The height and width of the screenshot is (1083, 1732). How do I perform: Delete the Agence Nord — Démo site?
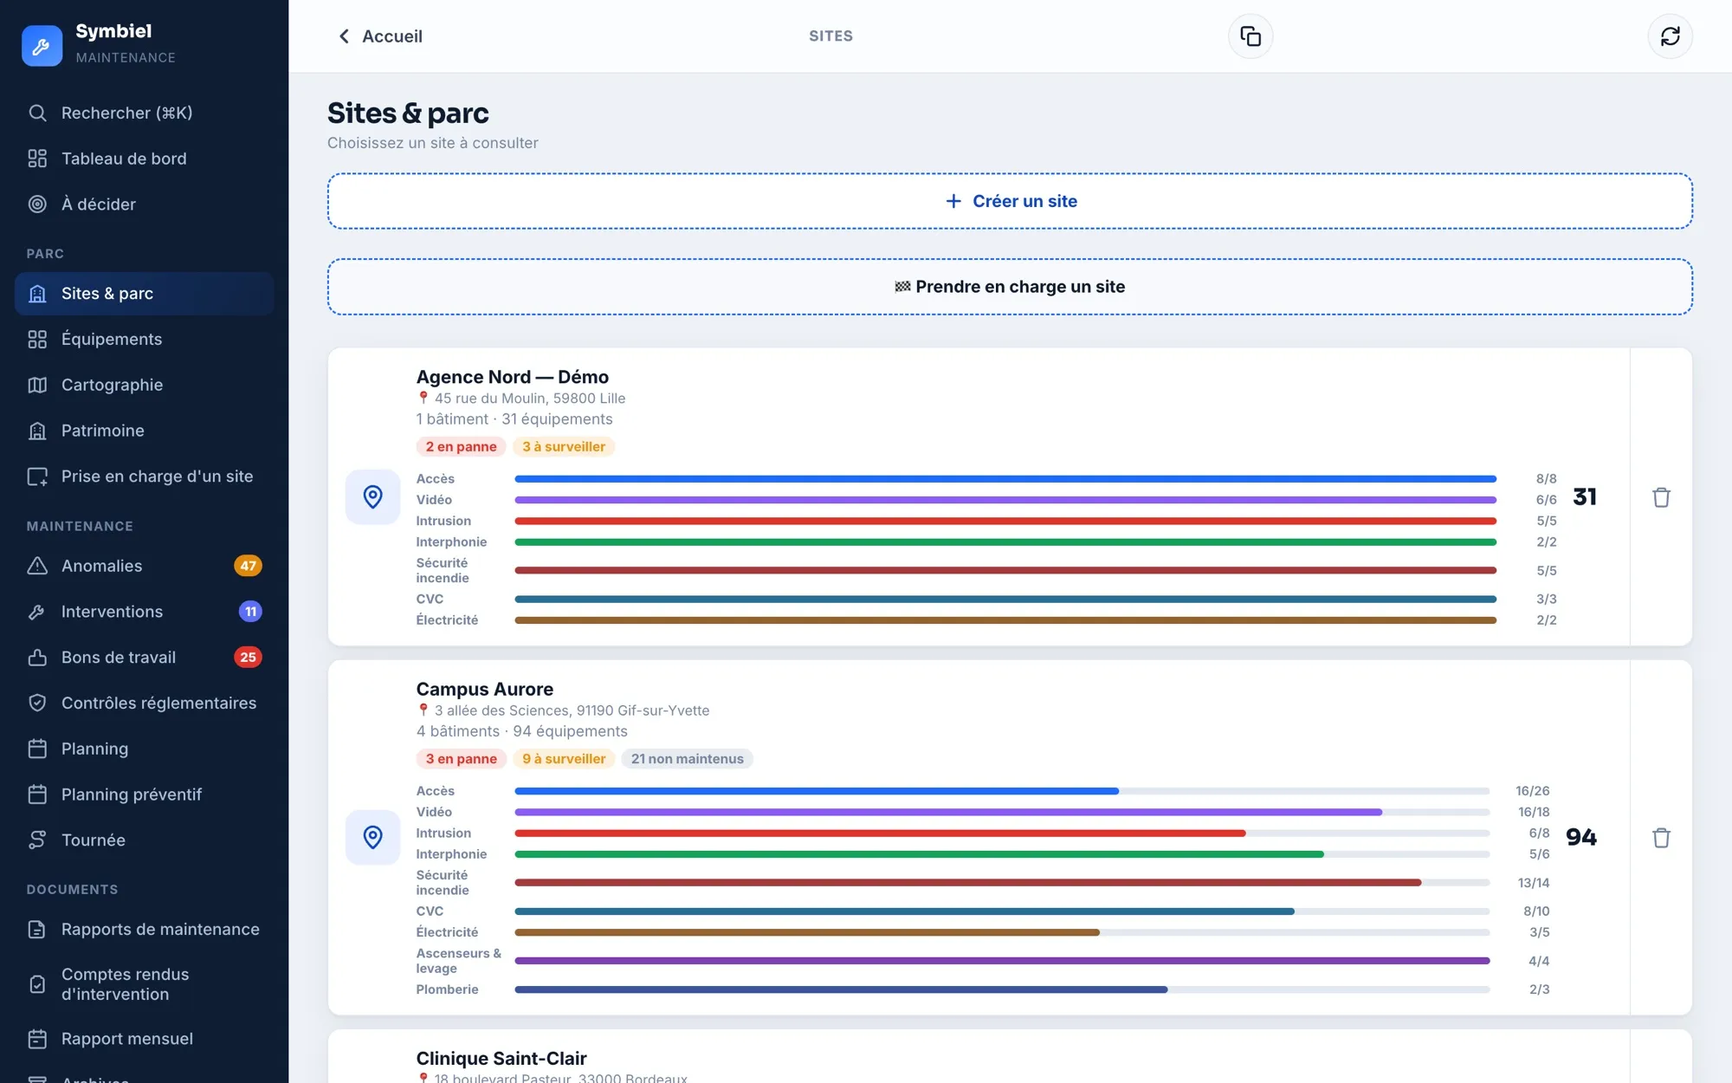tap(1661, 497)
